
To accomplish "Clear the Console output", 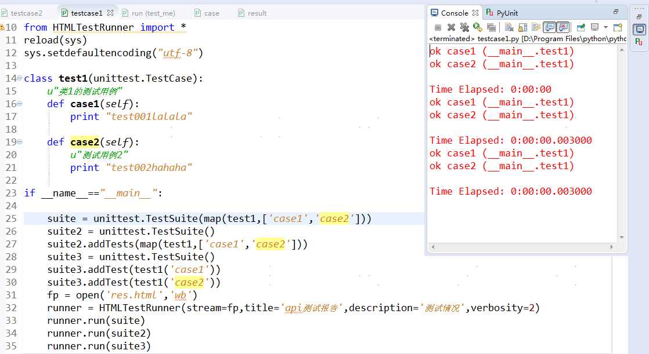I will [x=509, y=27].
